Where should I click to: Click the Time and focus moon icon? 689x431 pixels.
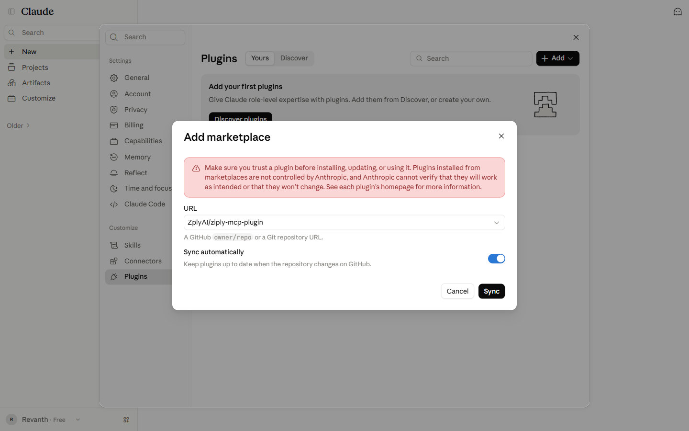click(x=114, y=189)
